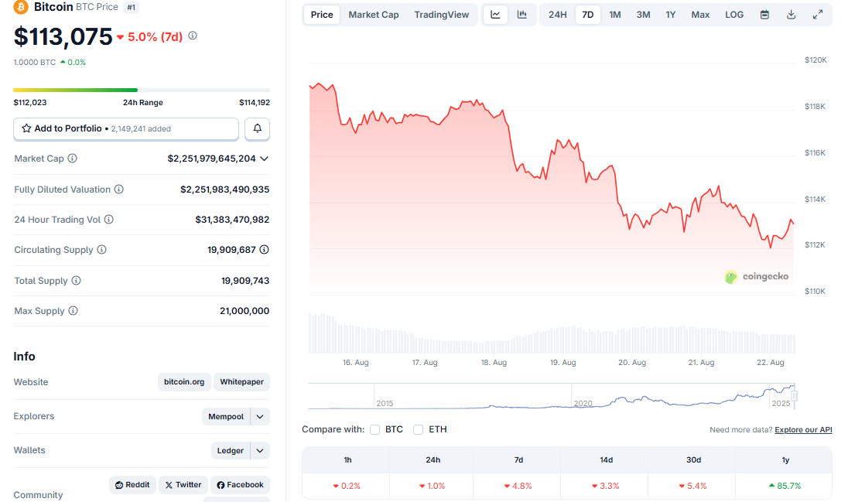Switch to line chart view icon

495,15
